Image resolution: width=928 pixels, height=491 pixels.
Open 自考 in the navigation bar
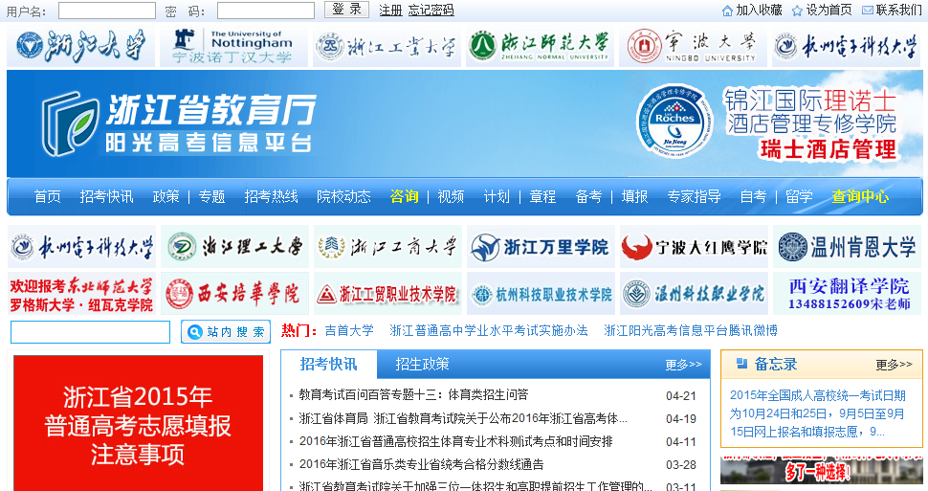[754, 196]
